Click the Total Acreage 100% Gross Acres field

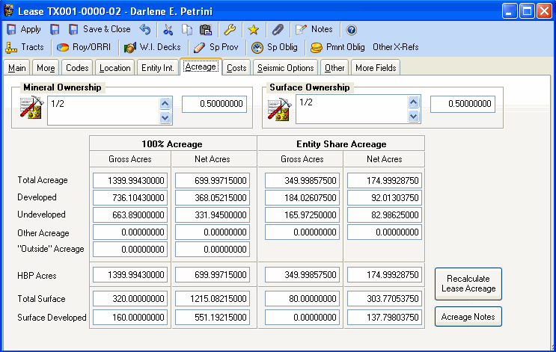pyautogui.click(x=130, y=180)
